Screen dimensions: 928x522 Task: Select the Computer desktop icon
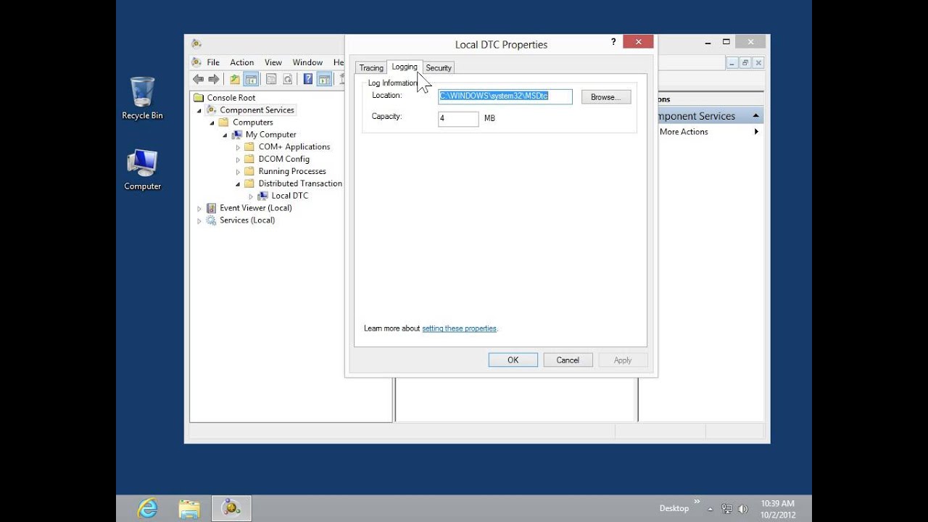142,170
